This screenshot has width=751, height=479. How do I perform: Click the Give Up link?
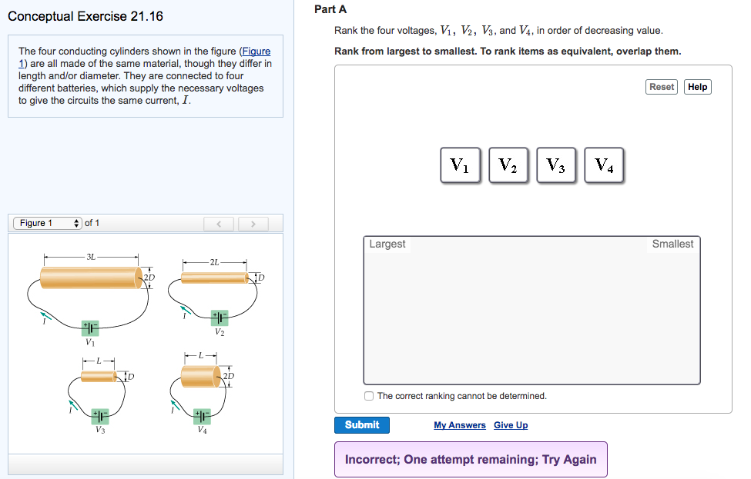click(511, 424)
